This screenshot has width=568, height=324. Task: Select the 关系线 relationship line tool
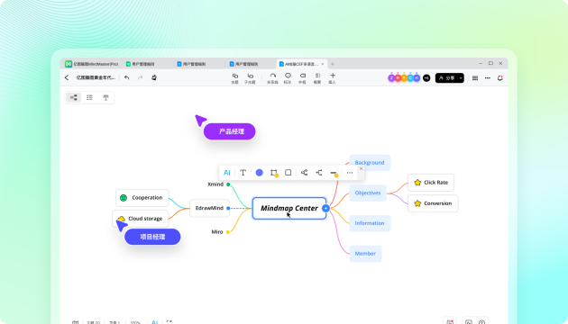(x=272, y=78)
